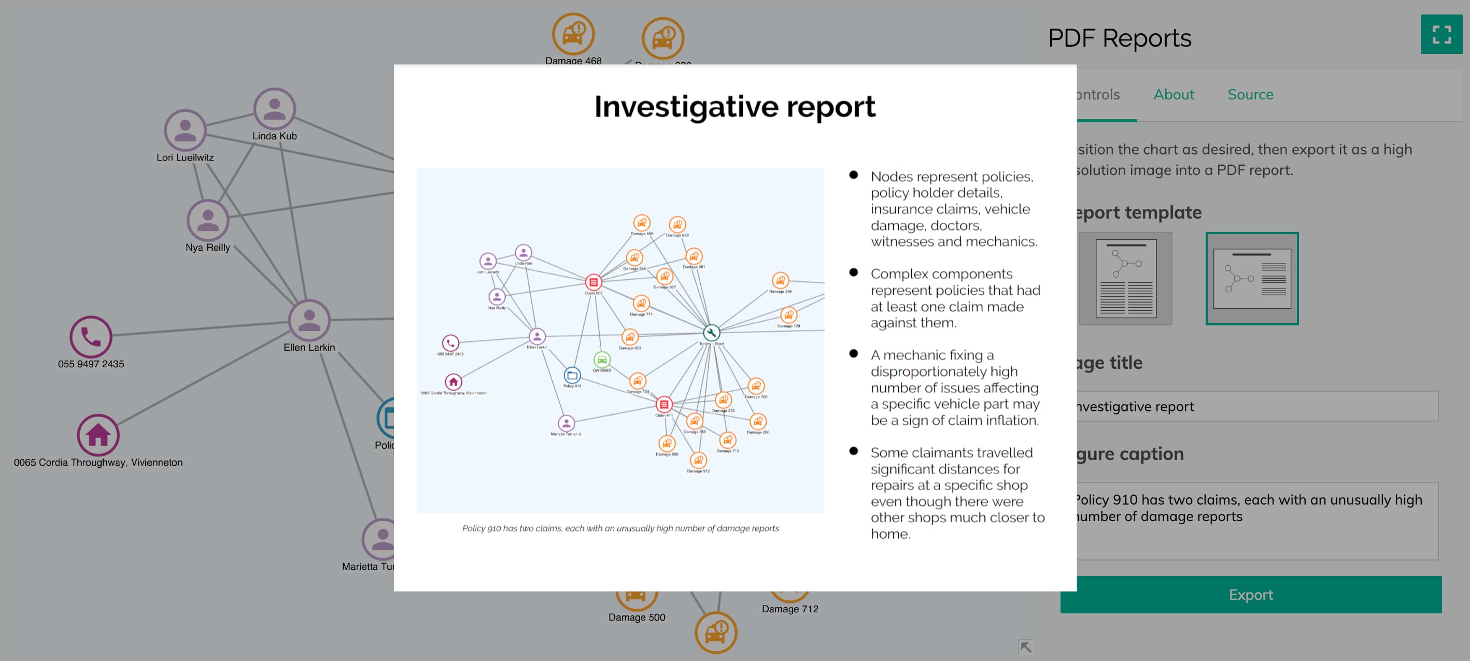Select the Cordia Throughway address house node
Screen dimensions: 1470x661
pyautogui.click(x=98, y=435)
